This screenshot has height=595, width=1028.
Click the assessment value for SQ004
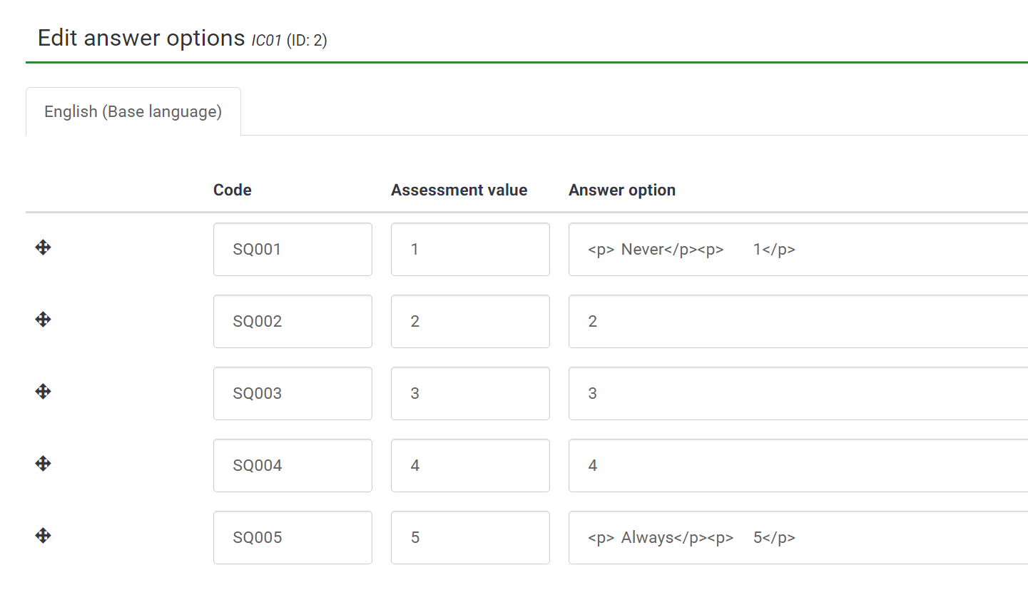pos(470,466)
